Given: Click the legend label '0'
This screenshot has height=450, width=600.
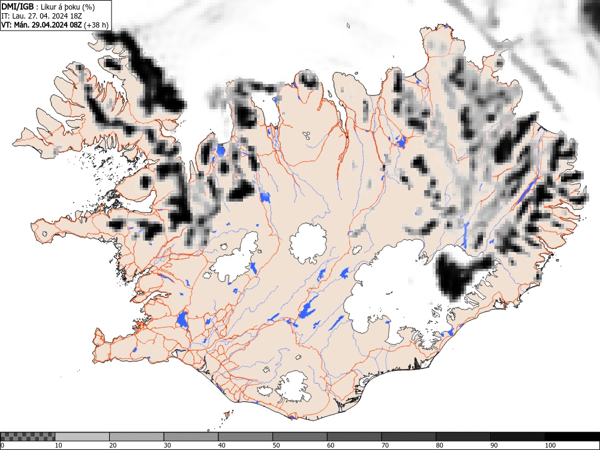Looking at the screenshot, I should click(x=2, y=445).
